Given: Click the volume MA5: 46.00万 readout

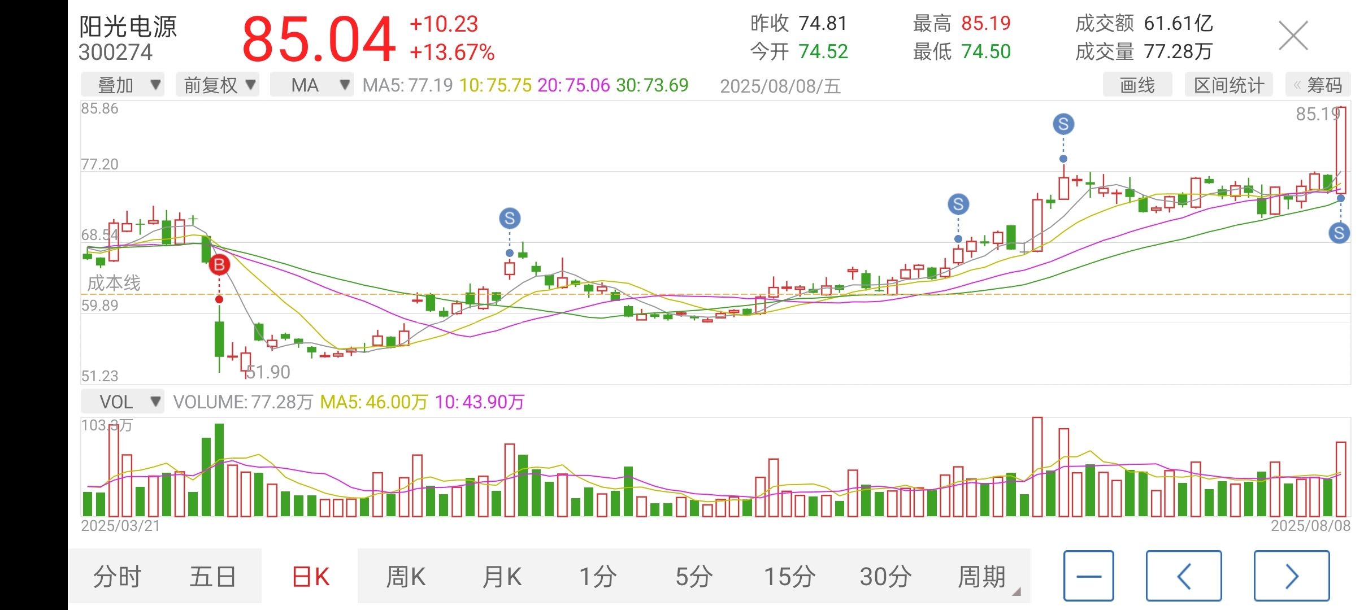Looking at the screenshot, I should (373, 402).
